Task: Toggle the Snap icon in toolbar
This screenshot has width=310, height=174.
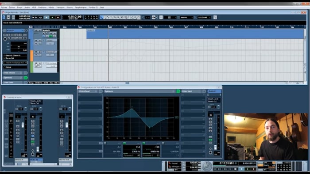Action: [x=161, y=17]
